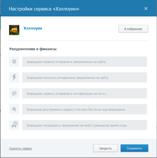The image size is (157, 158).
Task: Save settings with Сохранить button
Action: click(x=134, y=148)
